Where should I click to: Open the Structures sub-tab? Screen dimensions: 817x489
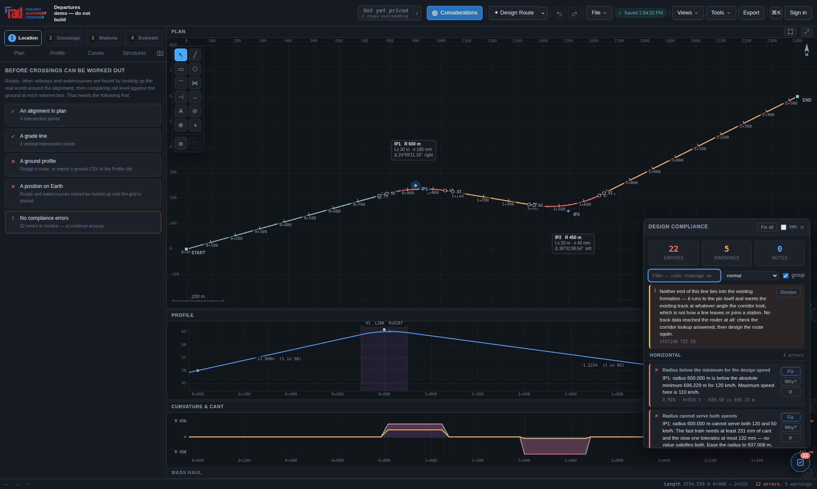[x=134, y=53]
